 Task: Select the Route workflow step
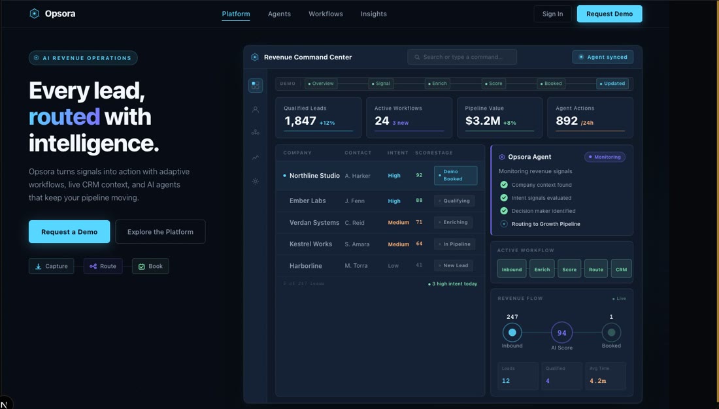tap(596, 269)
